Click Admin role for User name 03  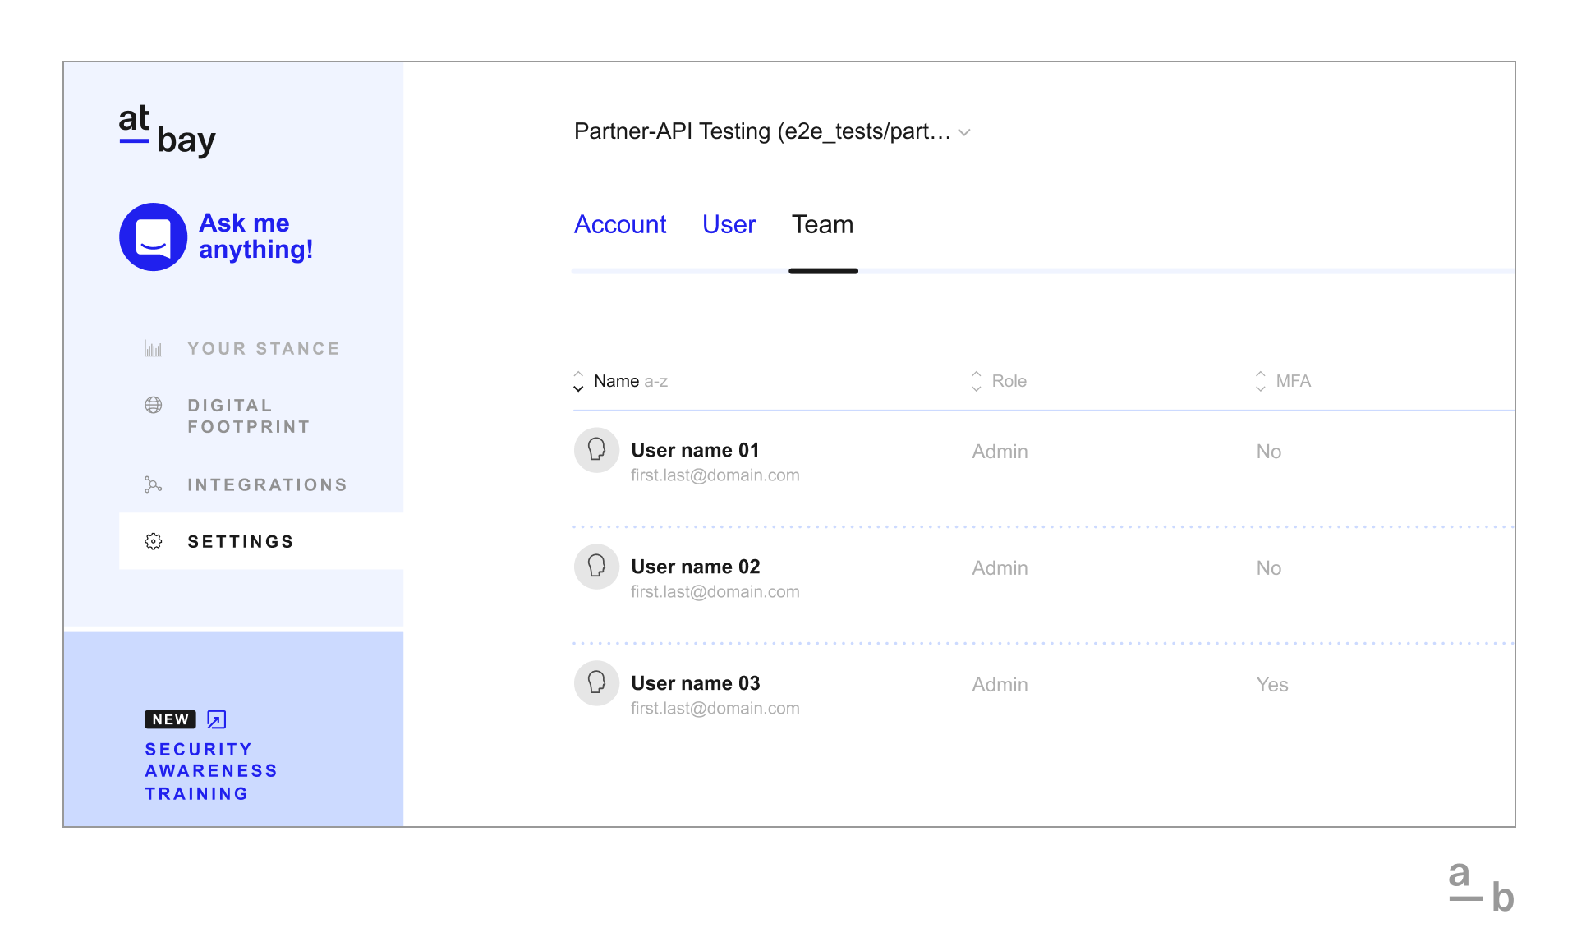tap(1000, 684)
